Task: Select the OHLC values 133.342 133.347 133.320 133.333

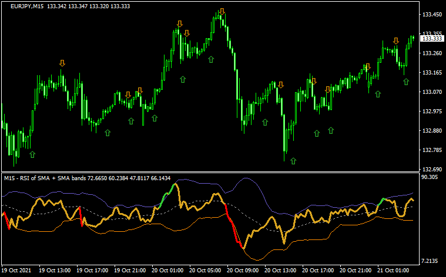Action: tap(89, 6)
